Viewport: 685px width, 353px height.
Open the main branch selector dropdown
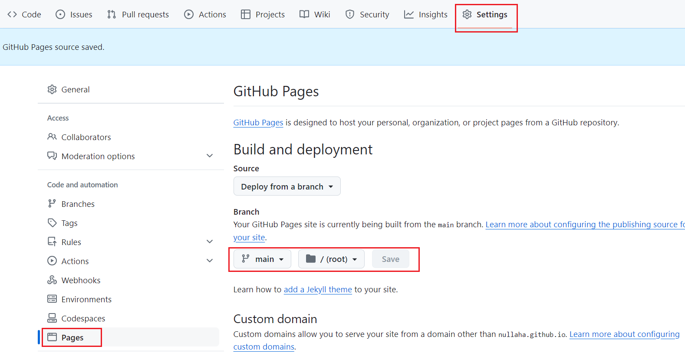262,259
